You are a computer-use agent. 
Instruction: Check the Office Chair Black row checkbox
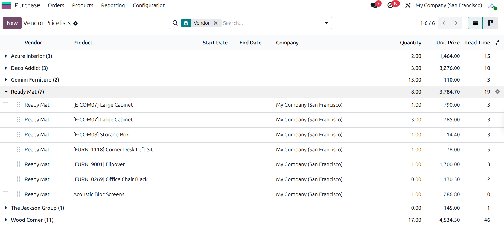tap(5, 179)
